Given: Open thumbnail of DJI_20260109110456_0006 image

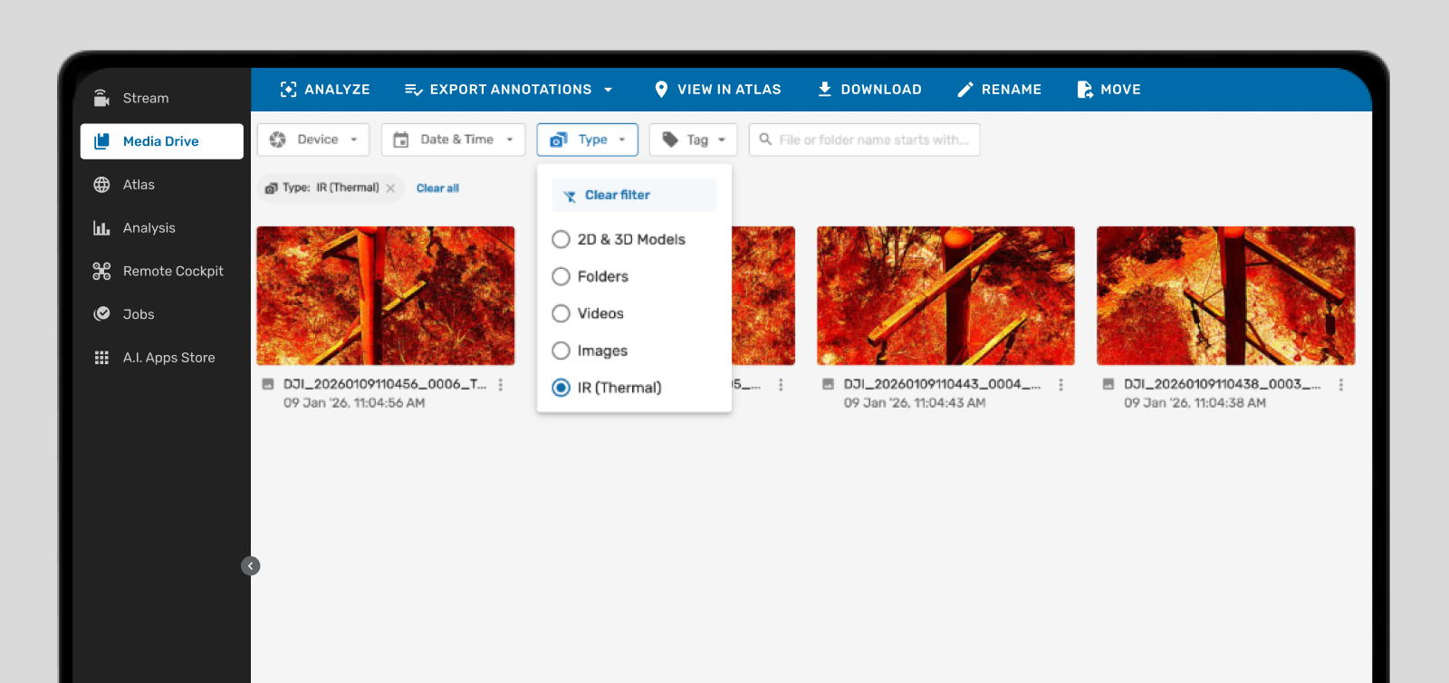Looking at the screenshot, I should point(386,296).
